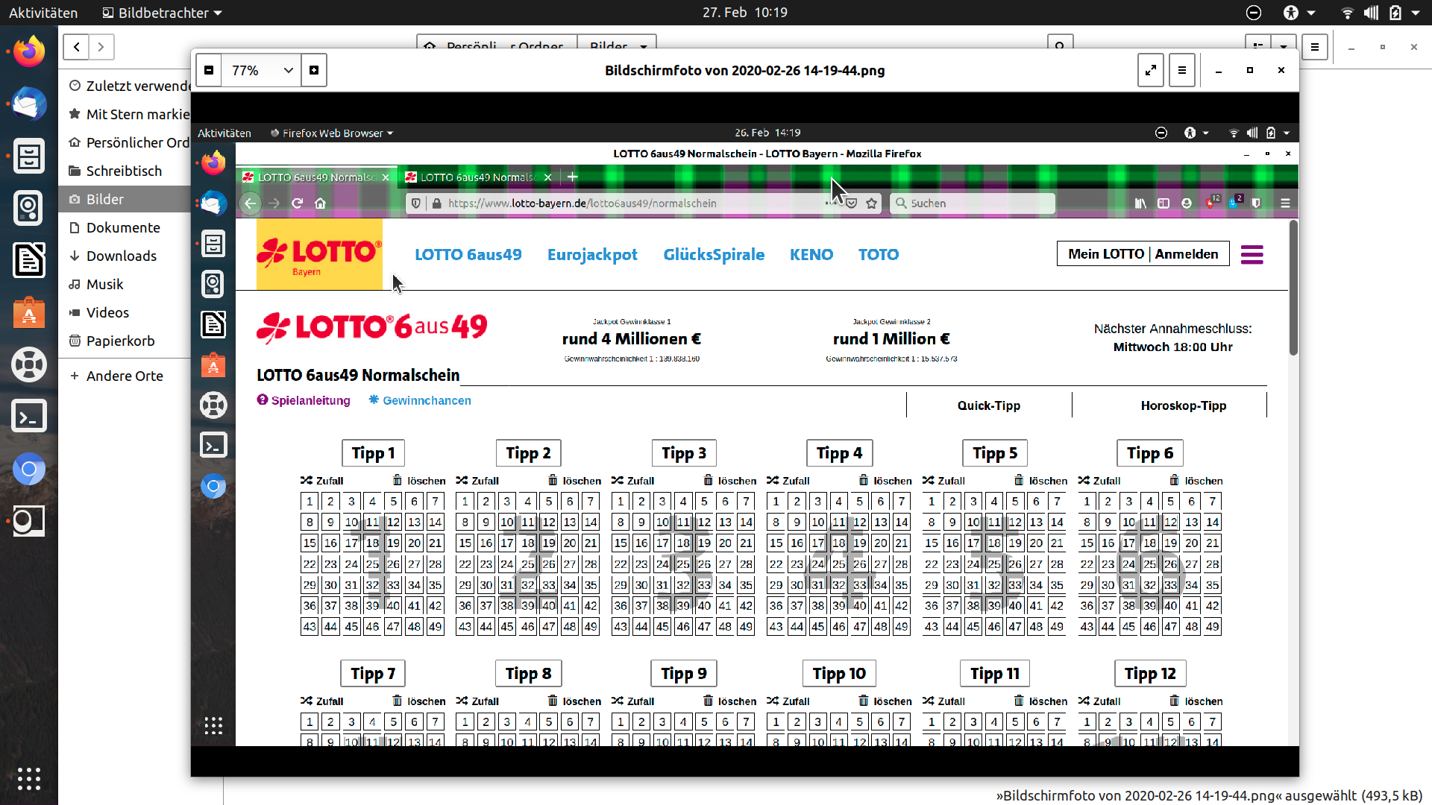
Task: Open Downloads in the Files sidebar
Action: (x=121, y=256)
